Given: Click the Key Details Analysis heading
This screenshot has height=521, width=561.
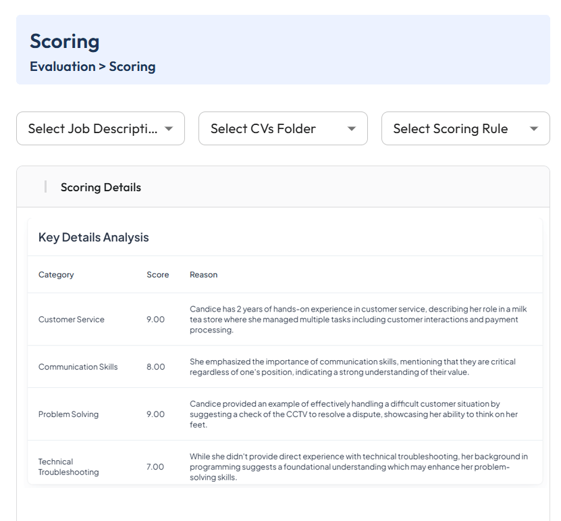Looking at the screenshot, I should tap(93, 237).
